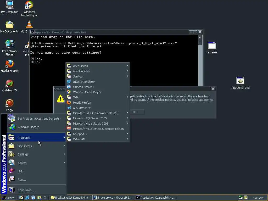Open My Documents desktop icon
Screen dimensions: 268x201
pos(9,27)
